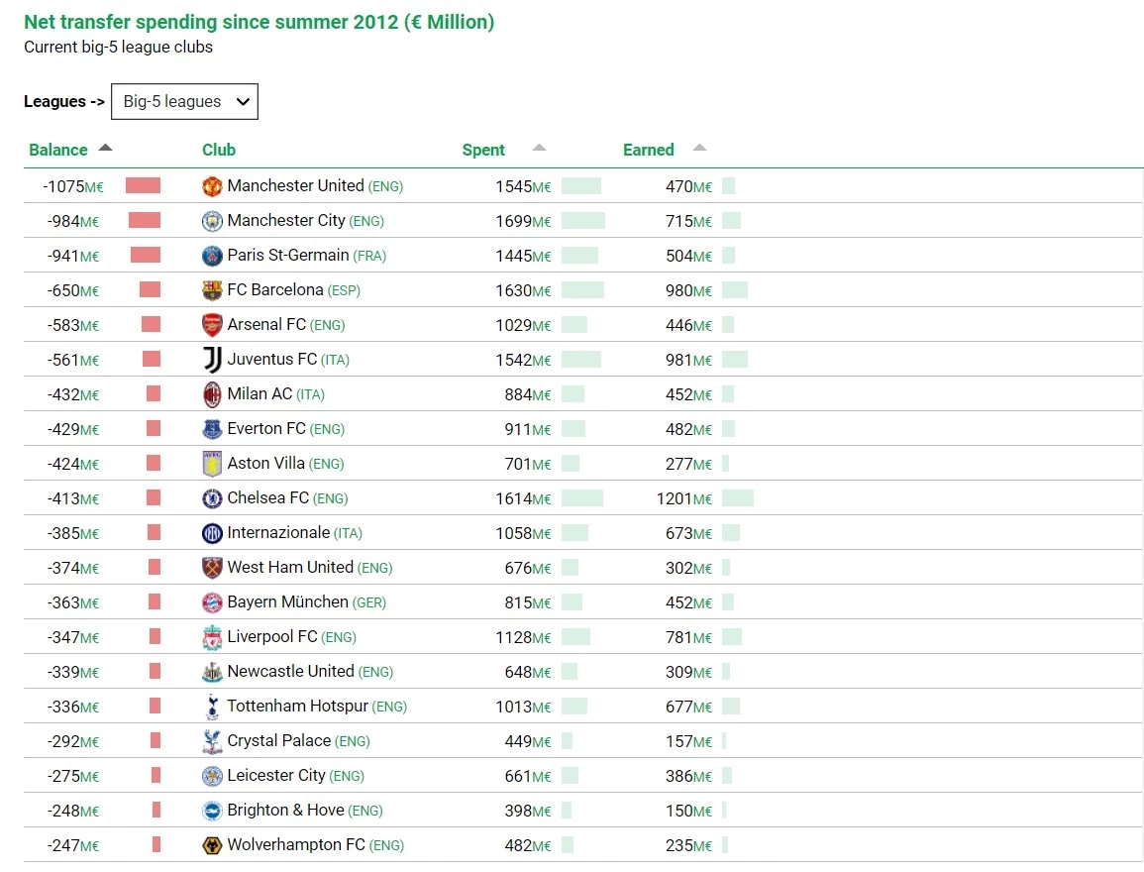The height and width of the screenshot is (872, 1144).
Task: Click the Bayern München club crest
Action: pos(212,602)
